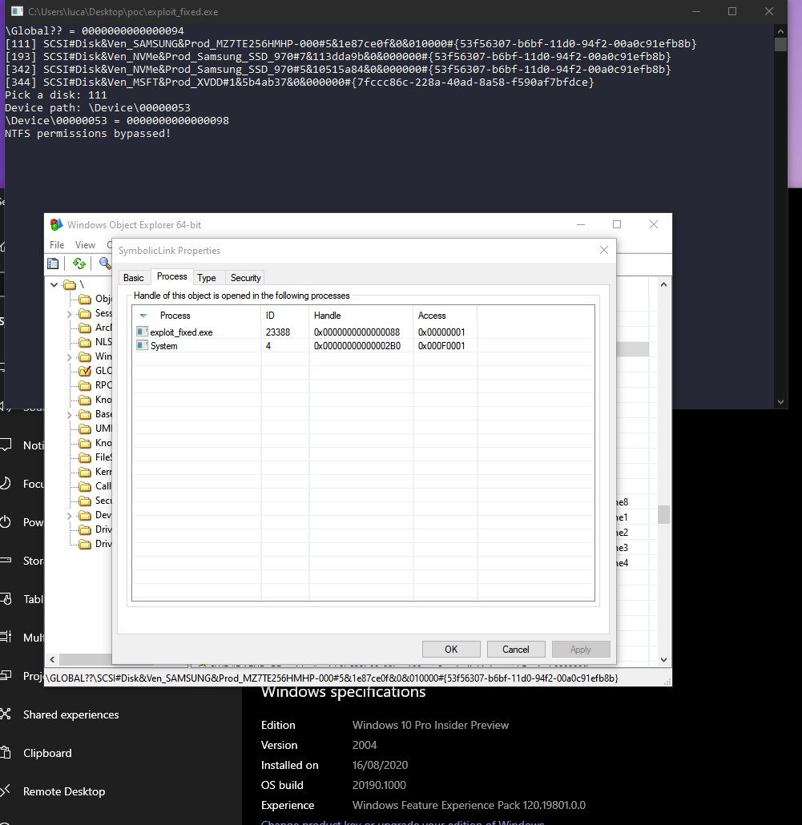Open Remote Desktop in Settings sidebar
Viewport: 802px width, 825px height.
click(64, 791)
